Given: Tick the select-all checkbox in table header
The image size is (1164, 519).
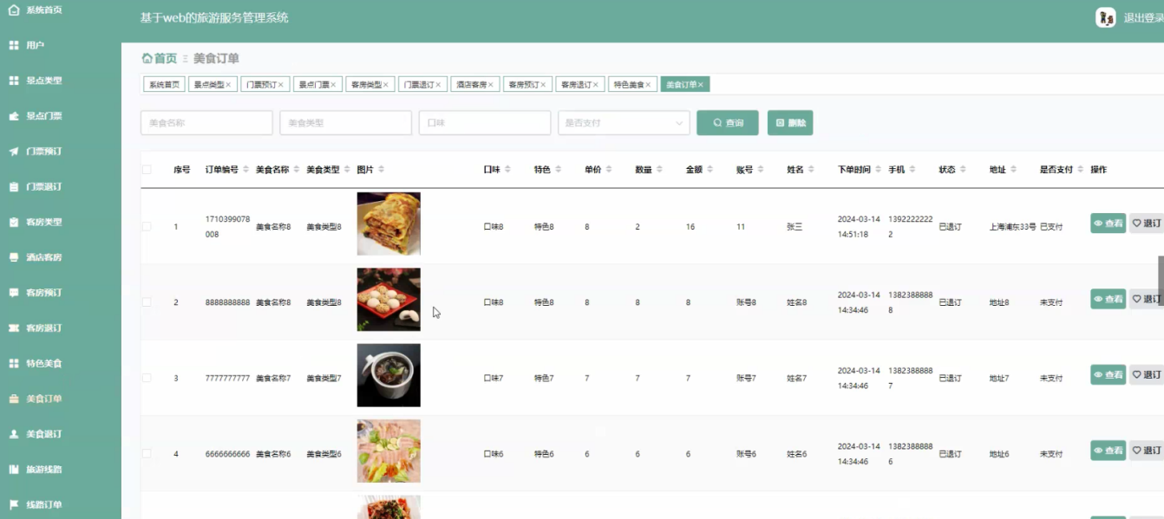Looking at the screenshot, I should (x=147, y=170).
